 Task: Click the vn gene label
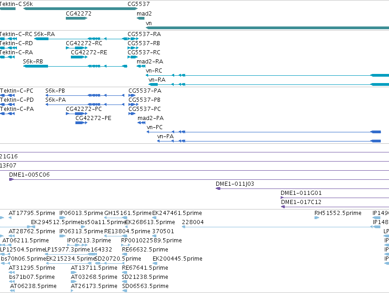(x=149, y=23)
